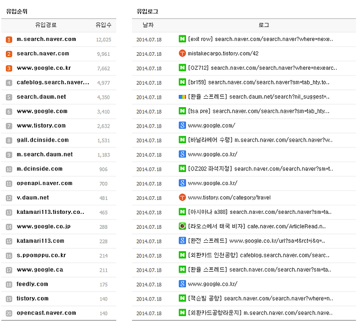Open feedly.com referrer in ranking

coord(32,284)
